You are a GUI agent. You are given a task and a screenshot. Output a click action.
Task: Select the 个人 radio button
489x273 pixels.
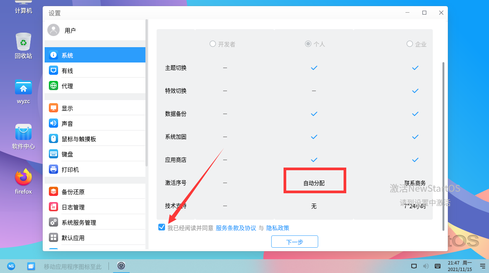click(308, 44)
